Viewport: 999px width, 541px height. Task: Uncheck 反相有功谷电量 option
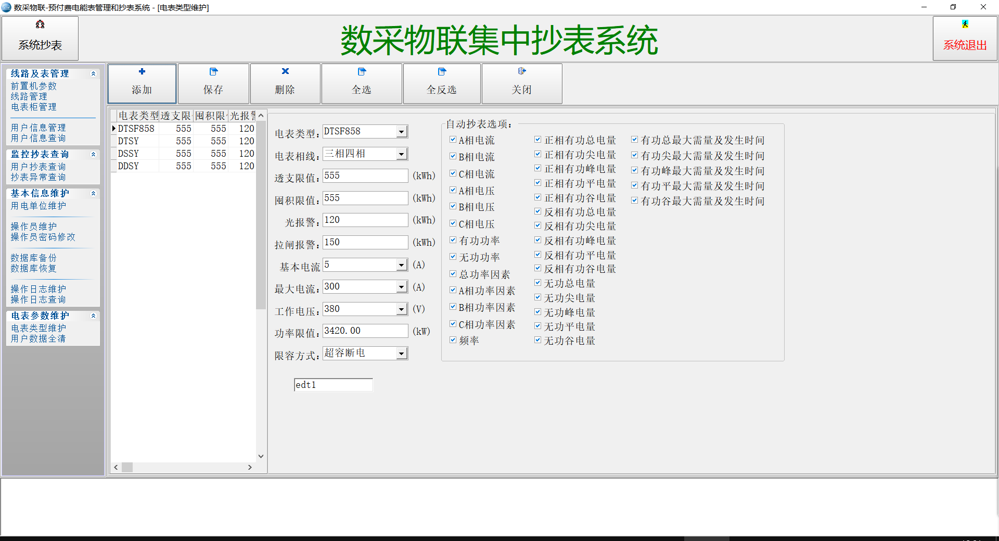[537, 268]
